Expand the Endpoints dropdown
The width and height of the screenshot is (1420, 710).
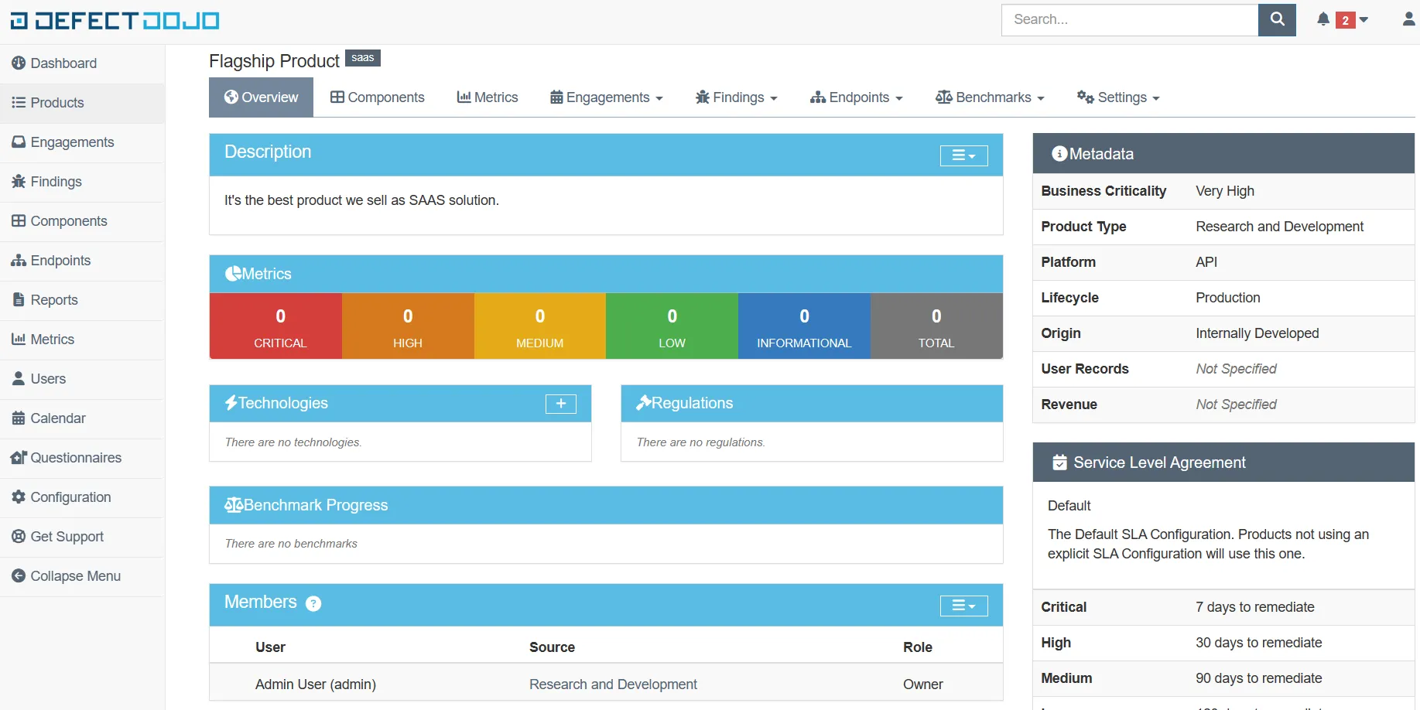856,97
